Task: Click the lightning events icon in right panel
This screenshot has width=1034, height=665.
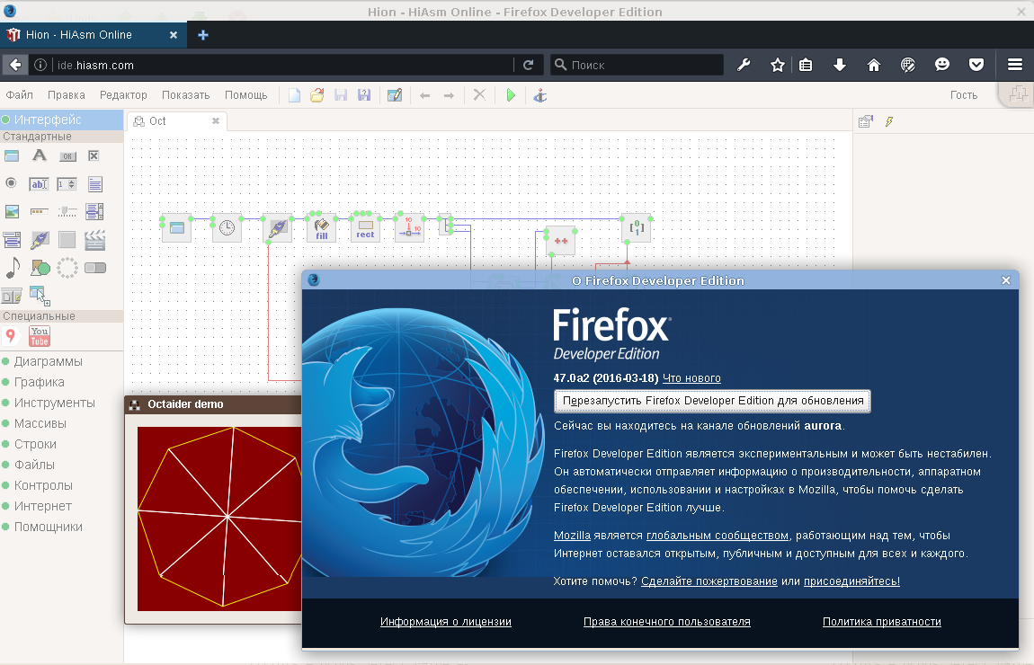Action: coord(889,121)
